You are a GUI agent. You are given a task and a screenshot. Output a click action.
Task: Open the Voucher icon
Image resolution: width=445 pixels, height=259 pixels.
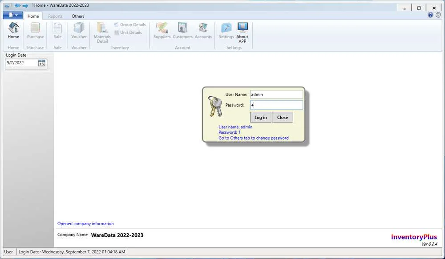pyautogui.click(x=79, y=30)
